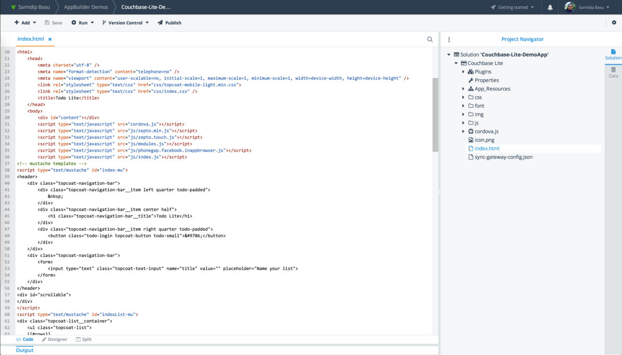This screenshot has height=355, width=622.
Task: Collapse the Couchbase Lite project node
Action: (x=456, y=63)
